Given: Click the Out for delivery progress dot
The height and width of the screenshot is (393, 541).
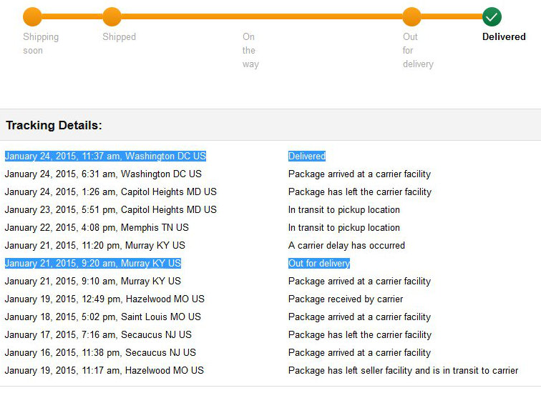Looking at the screenshot, I should [x=411, y=16].
